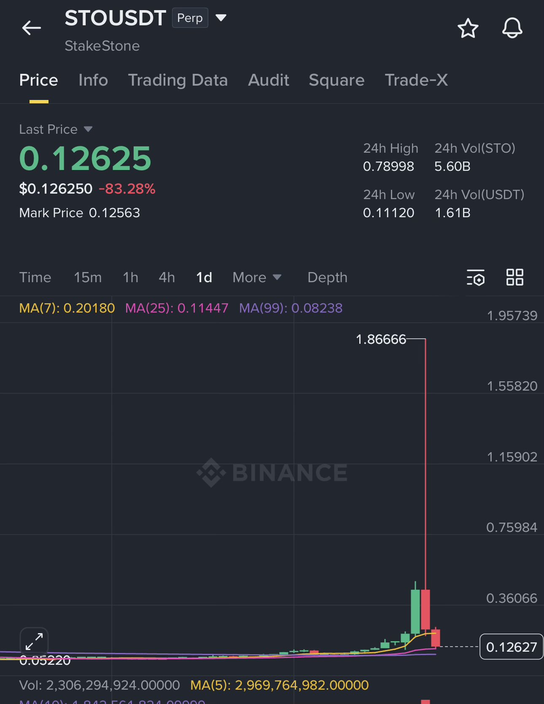
Task: Select the 15m chart interval
Action: tap(88, 278)
